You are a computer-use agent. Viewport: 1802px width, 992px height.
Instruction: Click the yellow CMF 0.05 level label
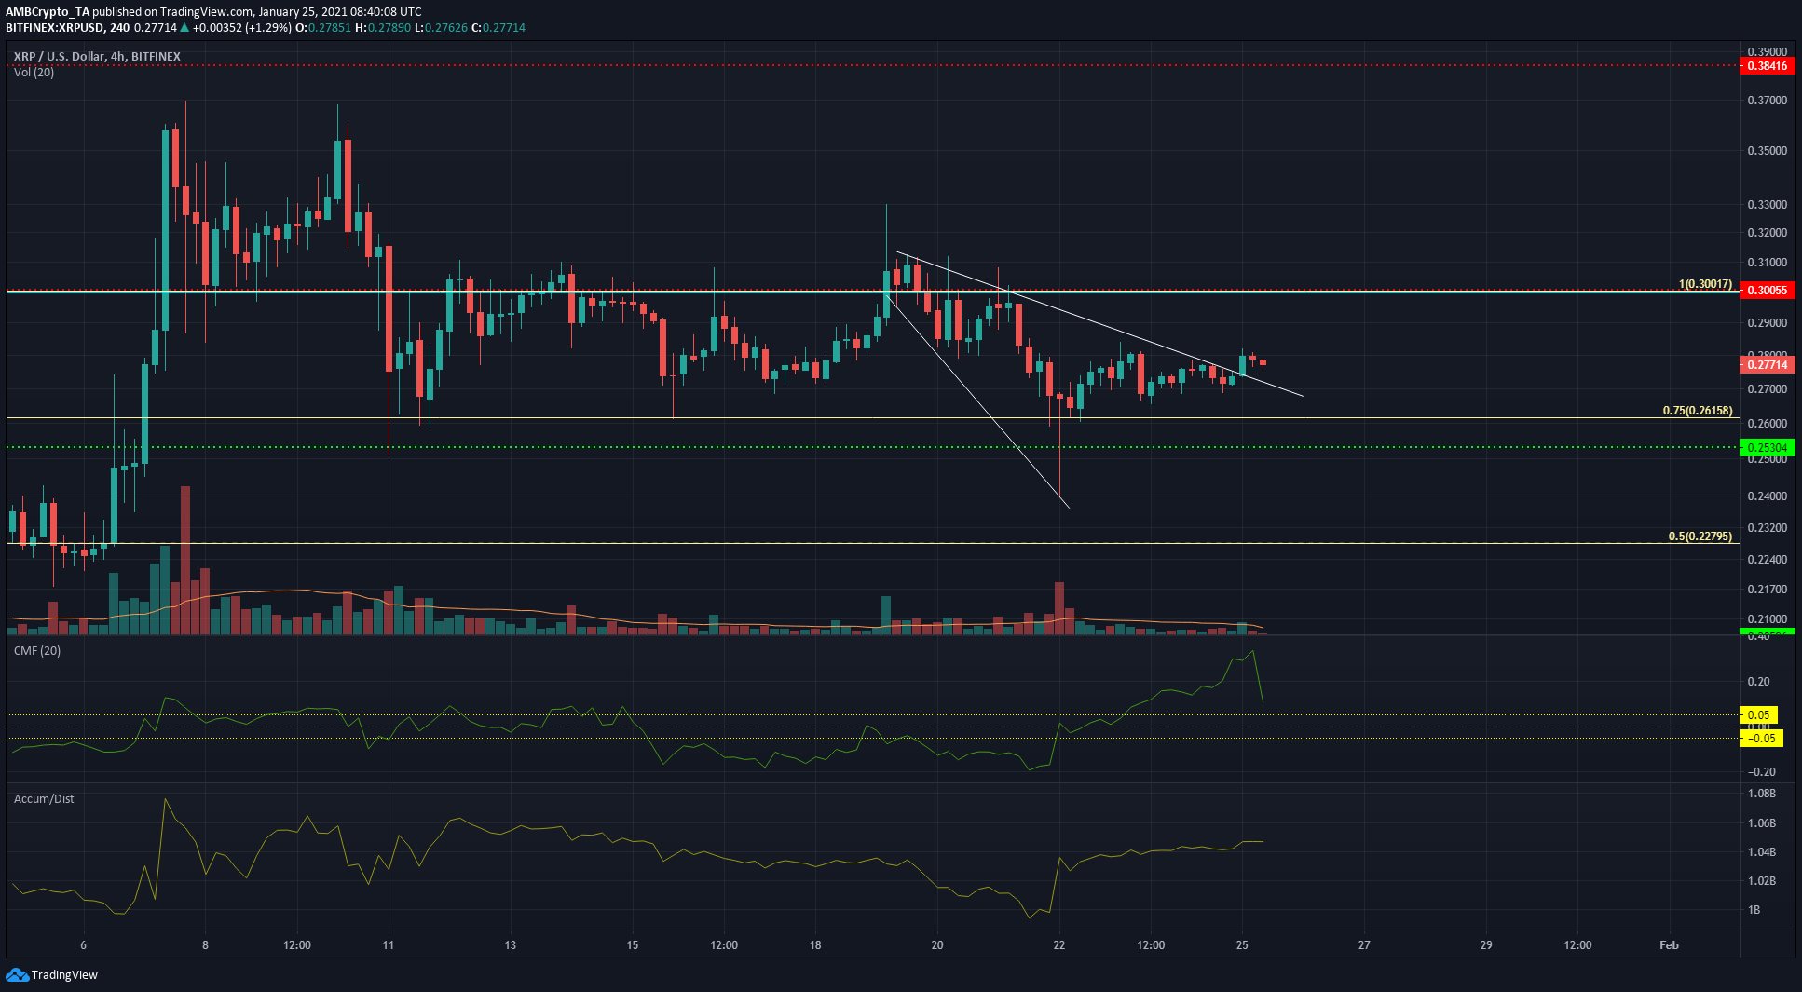[x=1758, y=715]
